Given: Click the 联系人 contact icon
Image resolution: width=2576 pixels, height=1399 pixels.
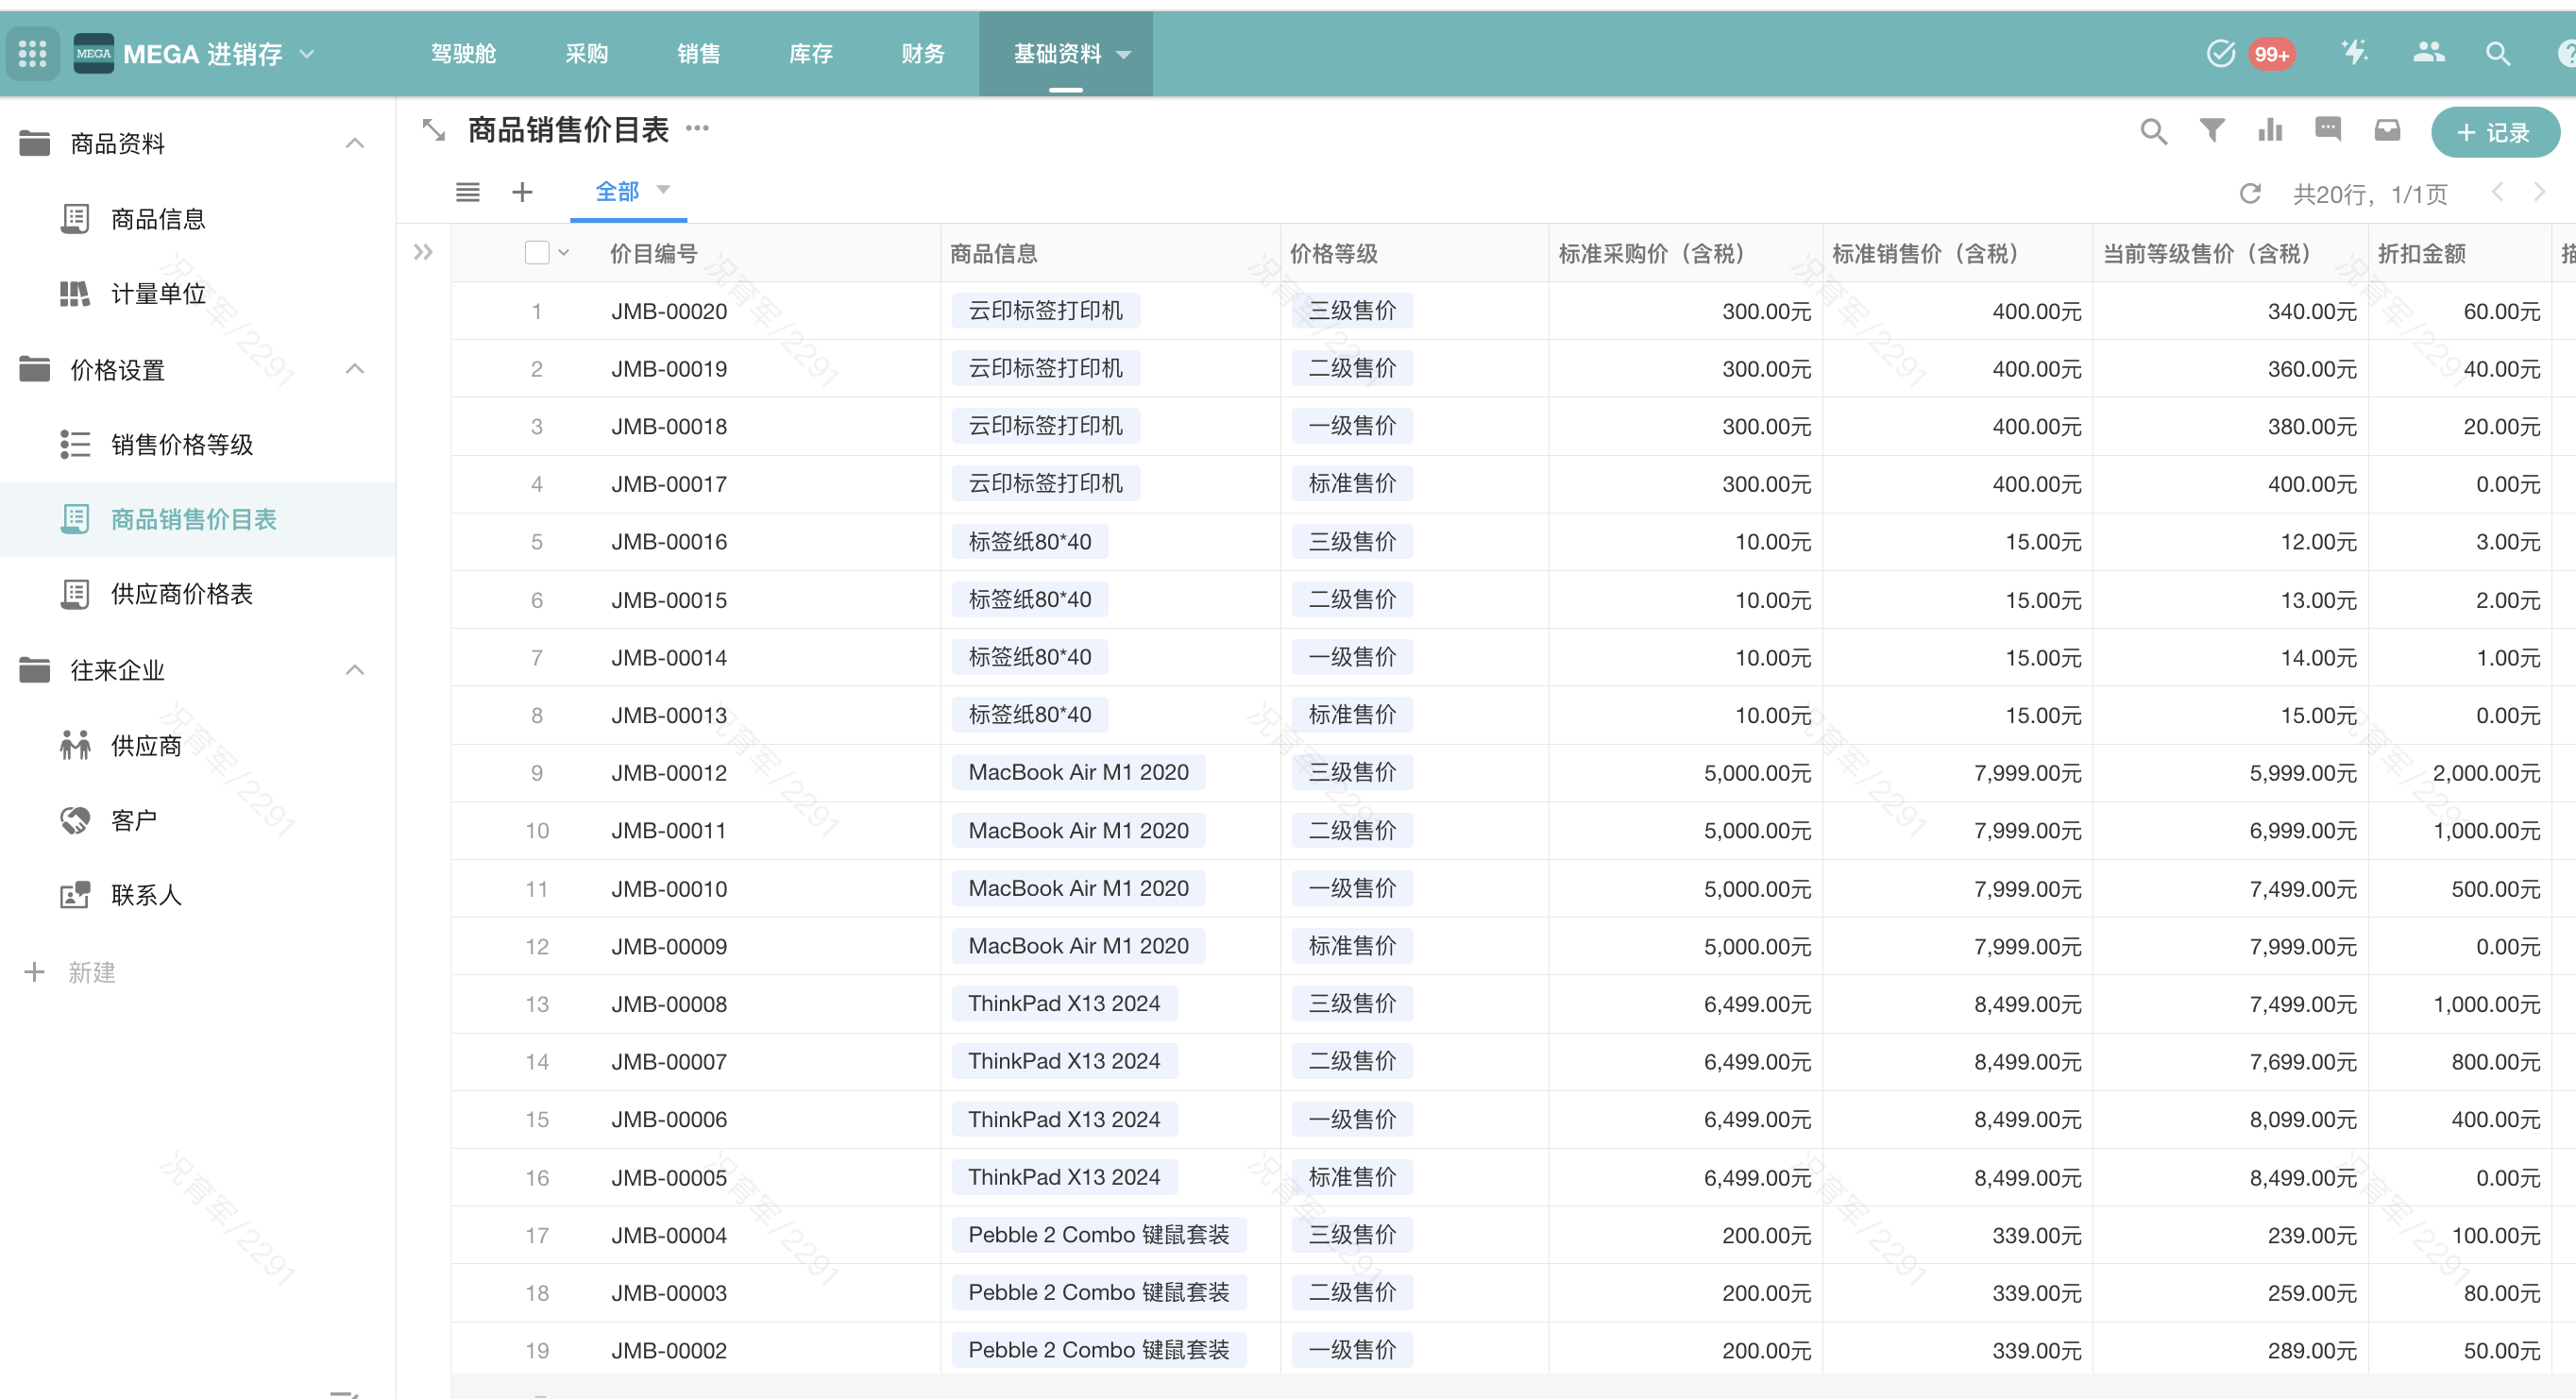Looking at the screenshot, I should click(75, 895).
